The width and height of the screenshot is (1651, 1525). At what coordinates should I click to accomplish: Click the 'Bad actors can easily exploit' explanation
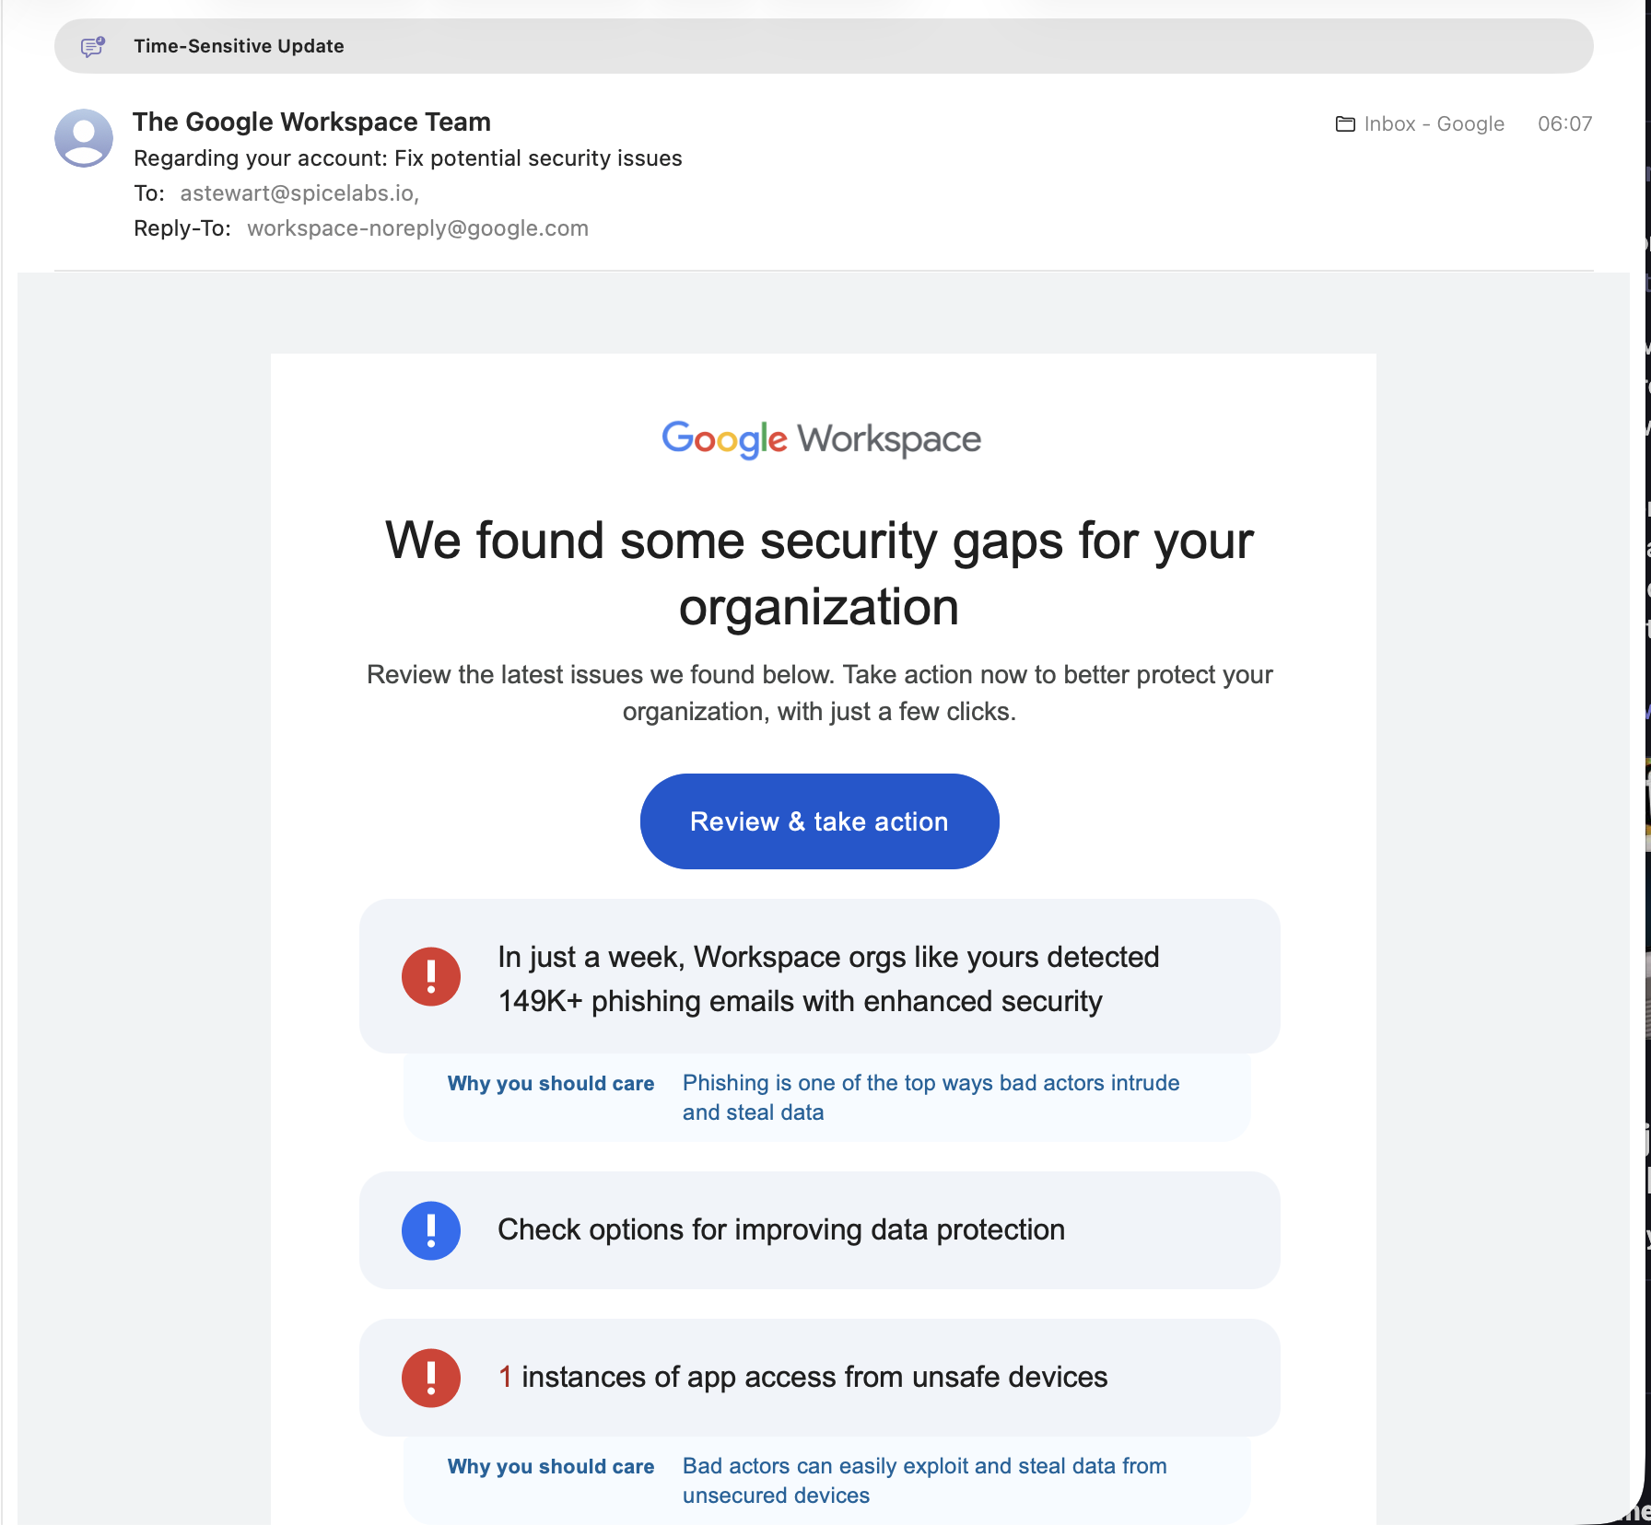(924, 1481)
